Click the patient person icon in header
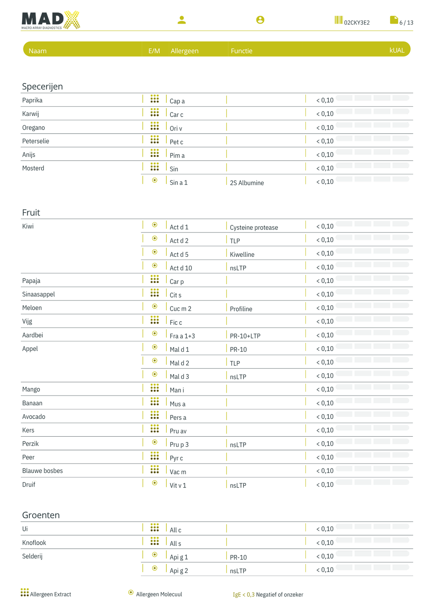 [182, 20]
